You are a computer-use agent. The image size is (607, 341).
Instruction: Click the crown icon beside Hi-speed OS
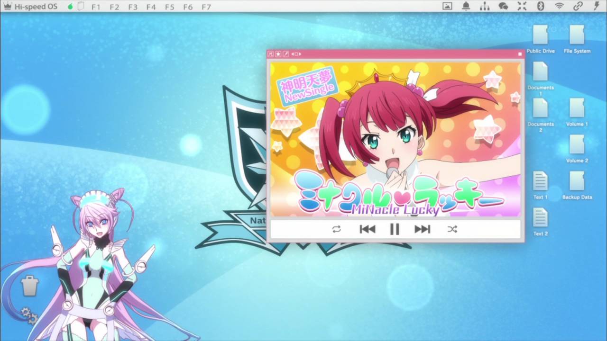[x=8, y=7]
